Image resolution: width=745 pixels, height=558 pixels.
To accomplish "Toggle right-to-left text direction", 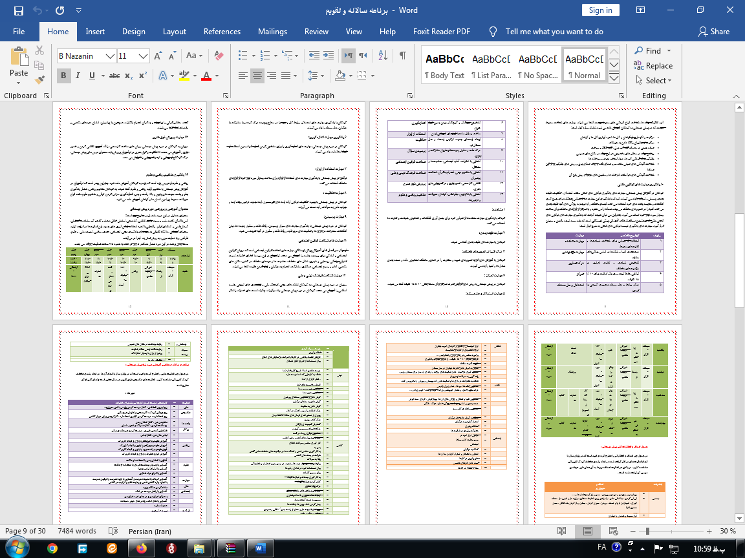I will (363, 56).
